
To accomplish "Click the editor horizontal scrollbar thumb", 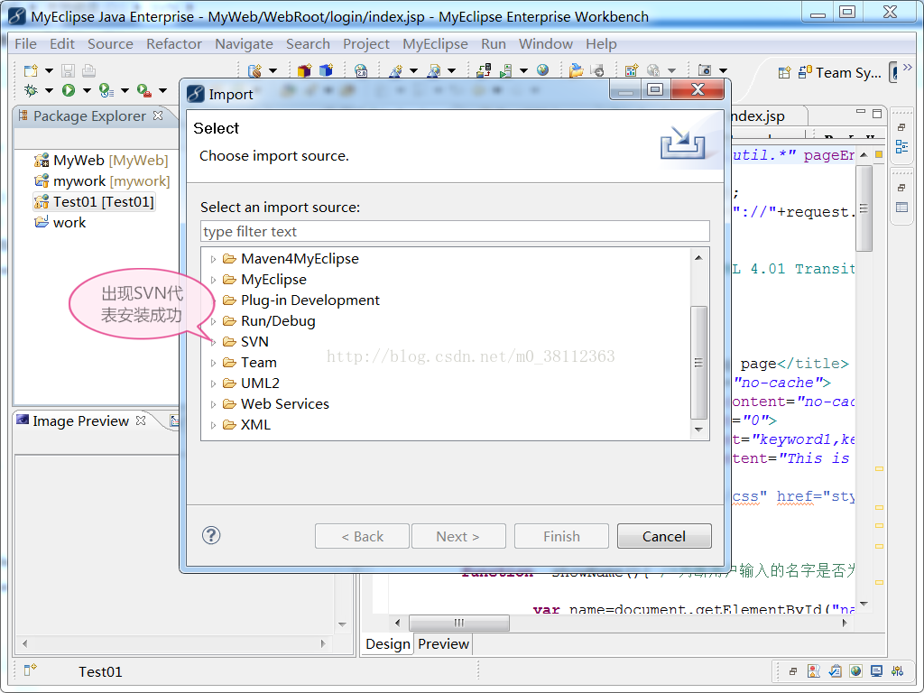I will 459,623.
